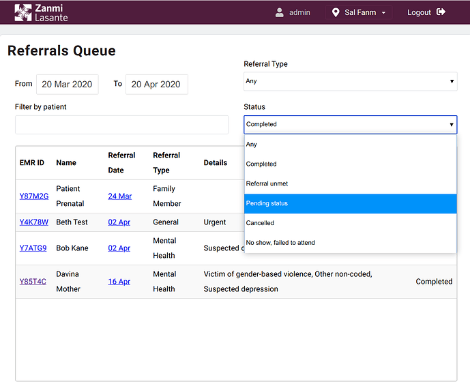
Task: Click the Referral Date column header
Action: pyautogui.click(x=121, y=163)
